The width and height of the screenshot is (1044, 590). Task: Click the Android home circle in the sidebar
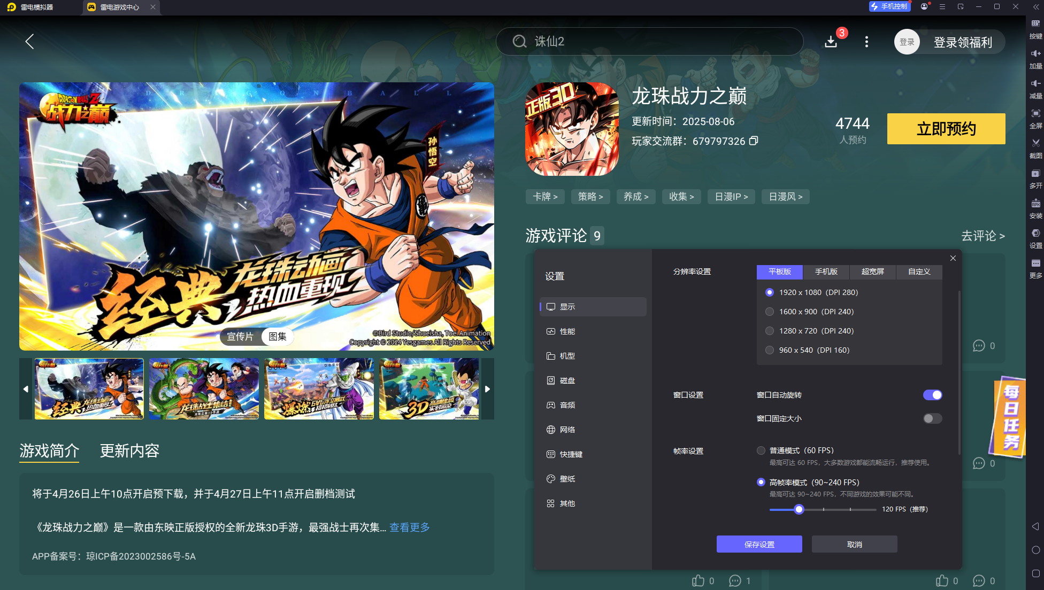point(1035,550)
